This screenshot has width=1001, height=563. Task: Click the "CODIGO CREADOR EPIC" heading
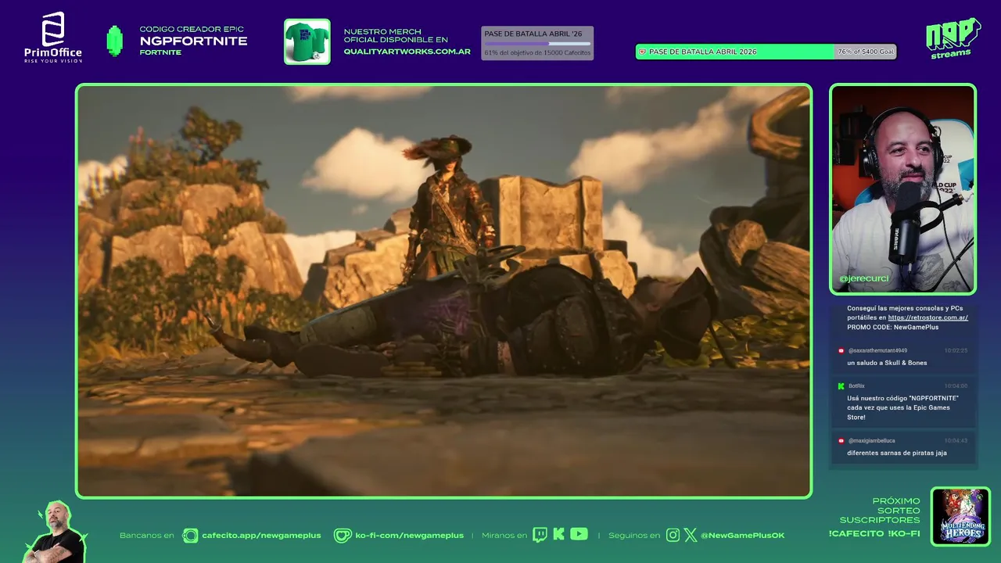(x=192, y=29)
